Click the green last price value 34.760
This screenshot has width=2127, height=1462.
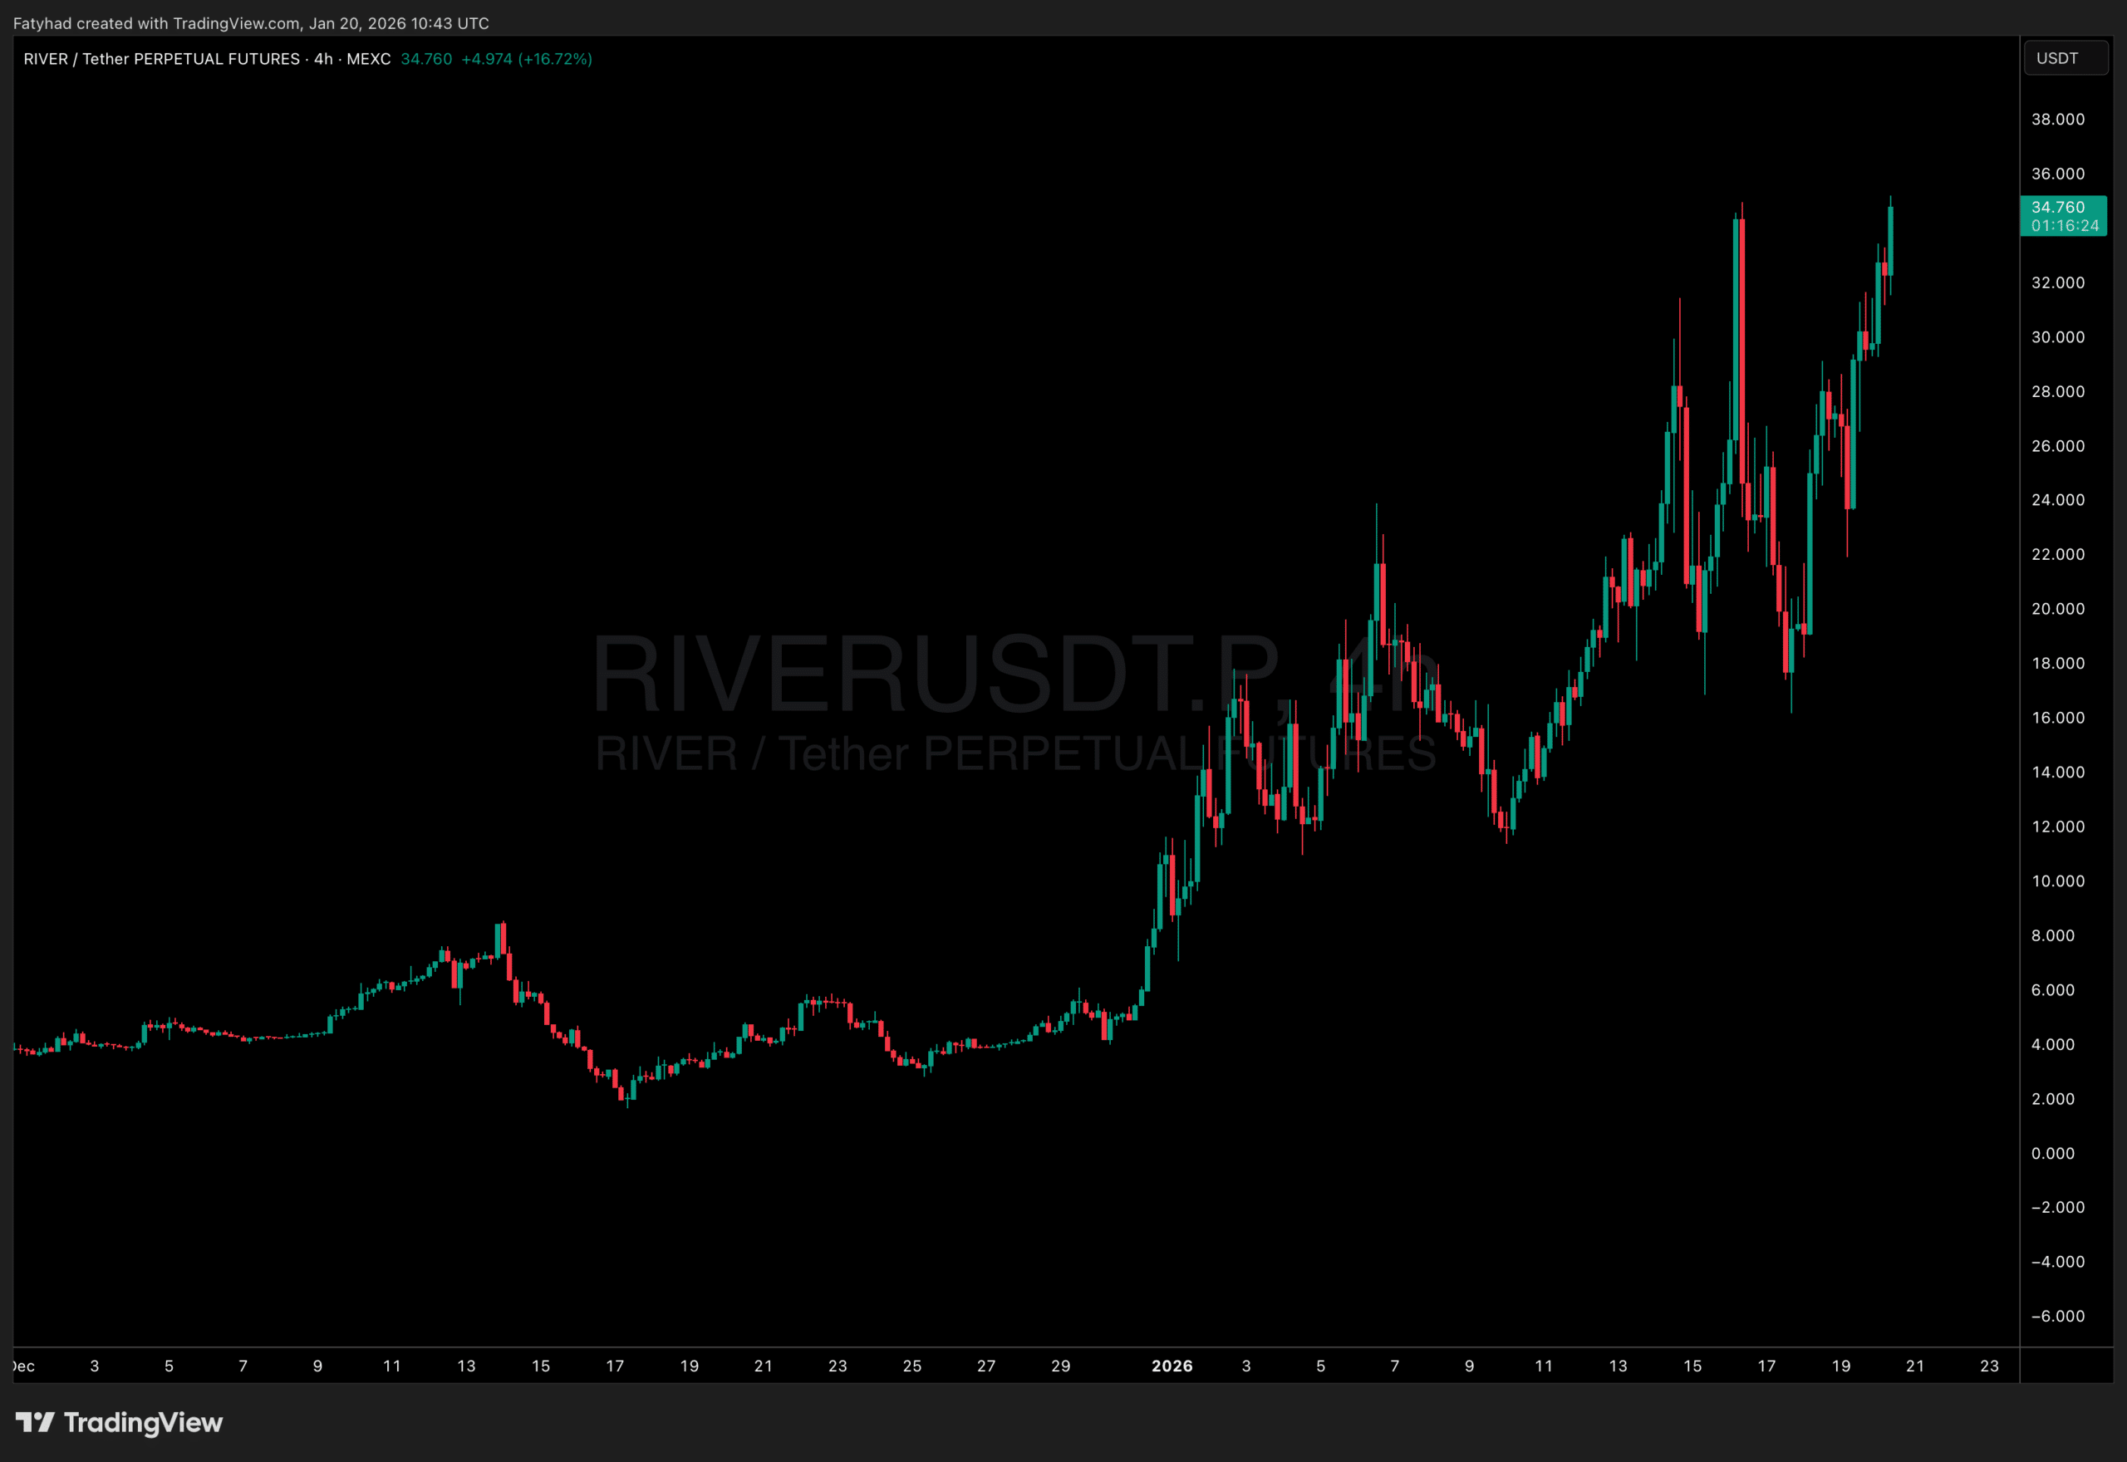tap(425, 59)
